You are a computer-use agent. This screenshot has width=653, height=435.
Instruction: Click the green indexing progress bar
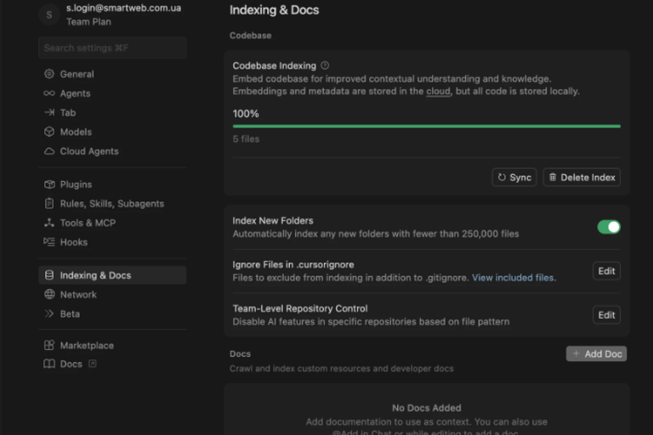426,126
